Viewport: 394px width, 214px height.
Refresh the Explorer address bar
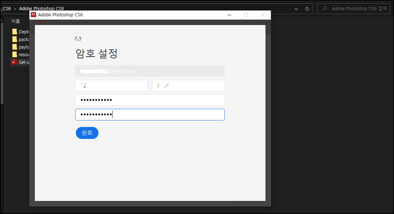307,9
